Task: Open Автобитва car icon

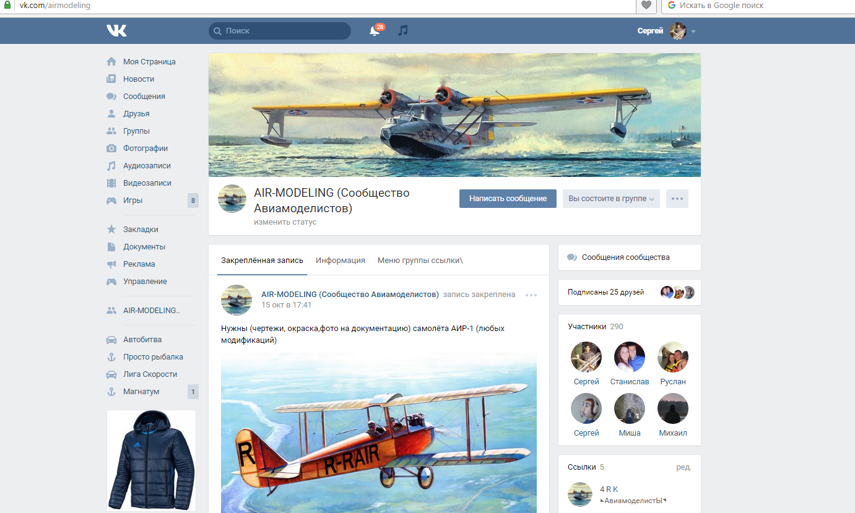Action: (x=111, y=339)
